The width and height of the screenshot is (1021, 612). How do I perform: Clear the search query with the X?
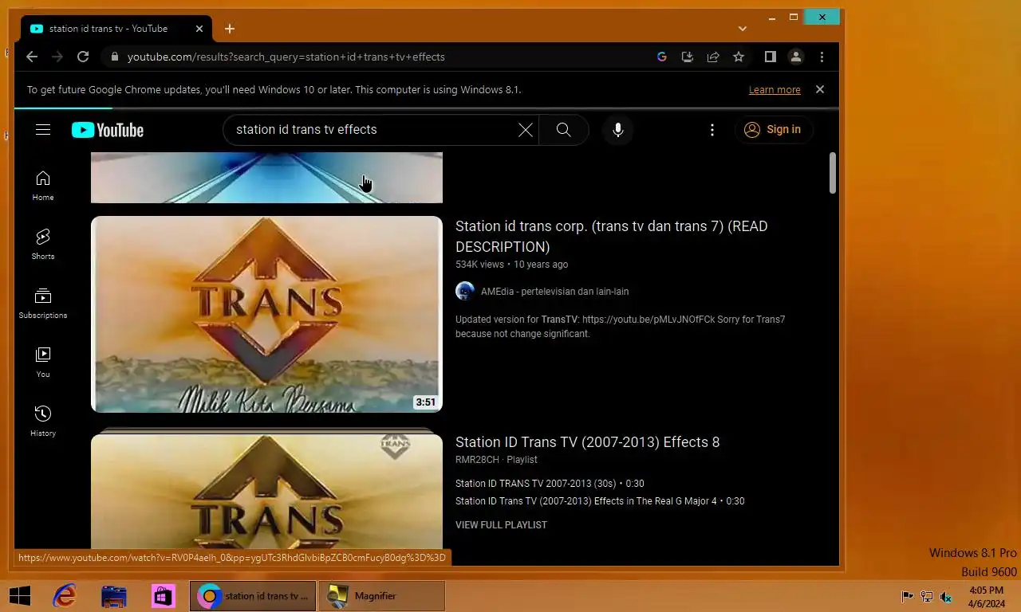pyautogui.click(x=526, y=130)
